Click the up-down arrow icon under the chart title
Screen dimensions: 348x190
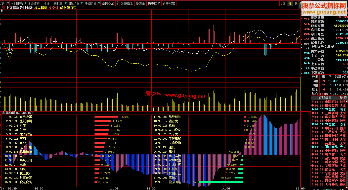click(x=2, y=11)
